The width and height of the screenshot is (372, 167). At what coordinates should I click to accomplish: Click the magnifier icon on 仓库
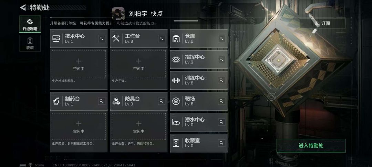point(221,38)
